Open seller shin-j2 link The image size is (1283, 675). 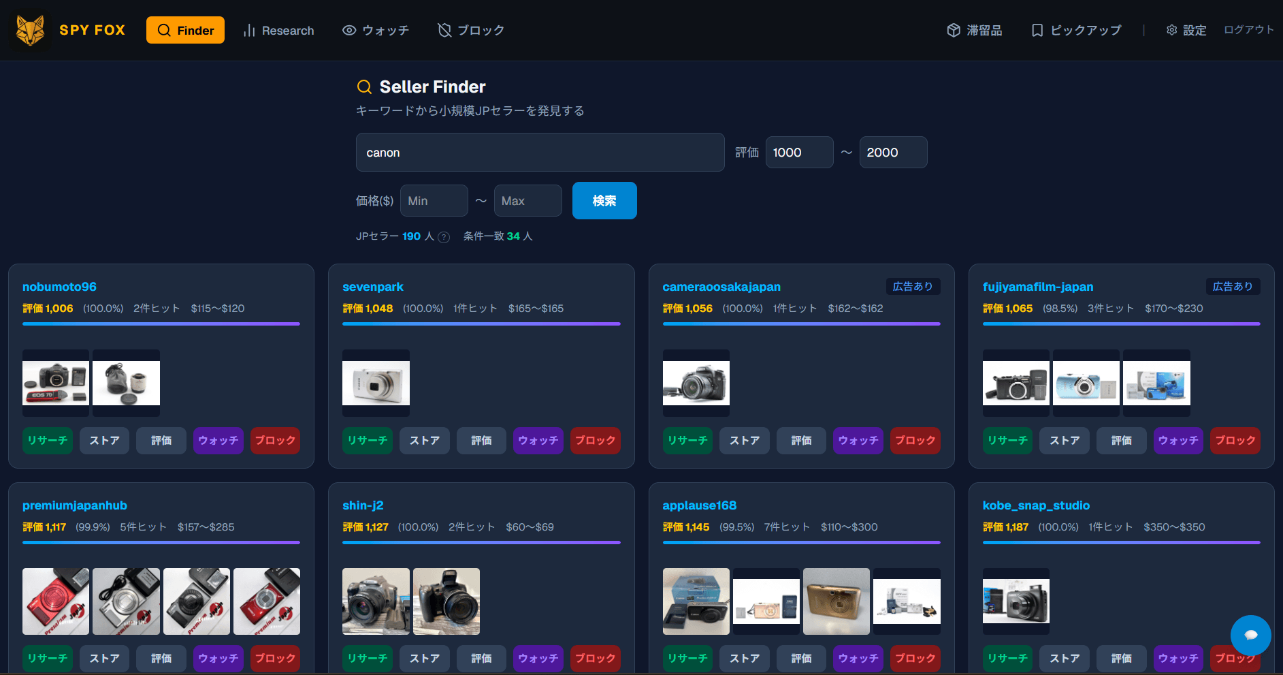[x=363, y=505]
